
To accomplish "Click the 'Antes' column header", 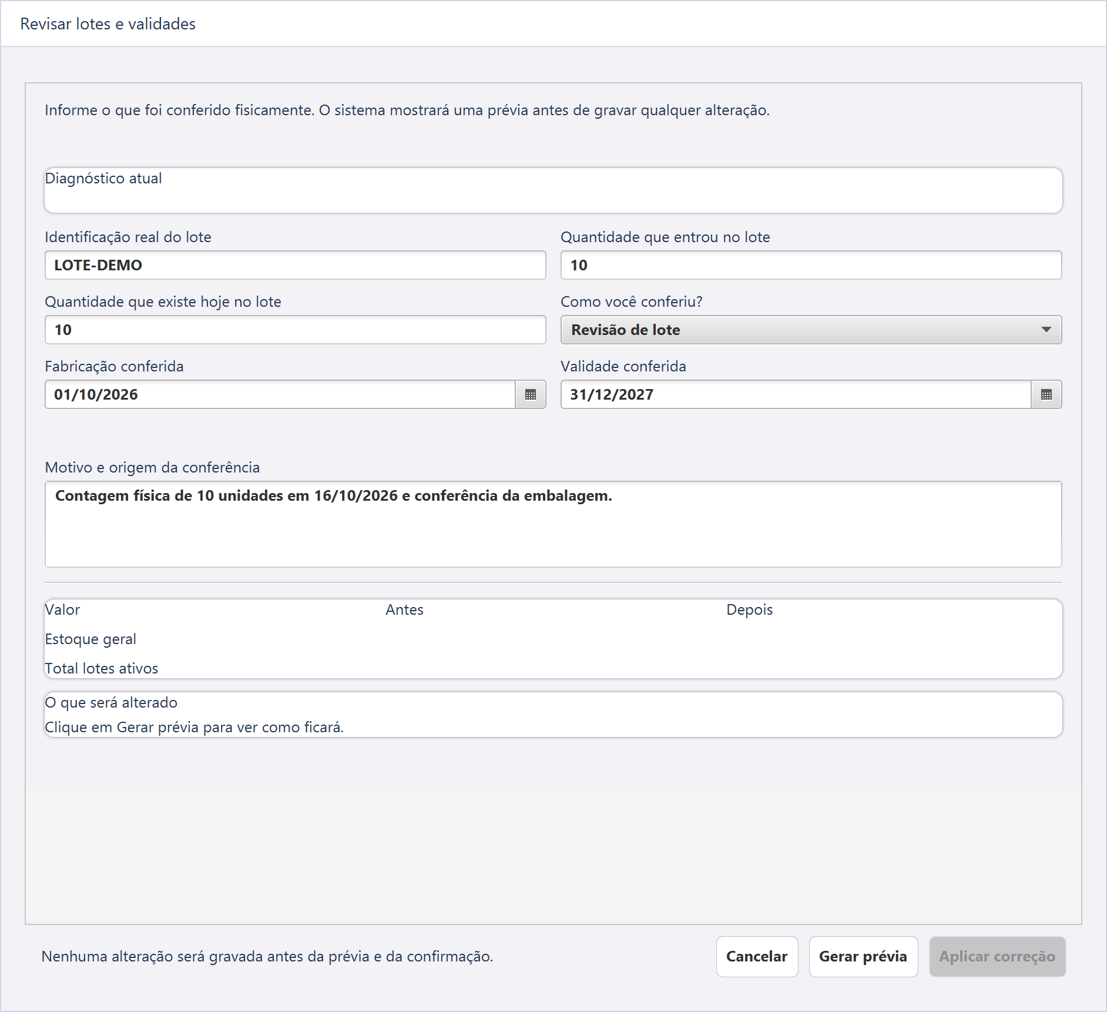I will 404,609.
